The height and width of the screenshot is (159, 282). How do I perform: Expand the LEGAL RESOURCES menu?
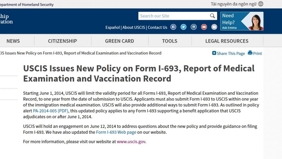click(227, 41)
